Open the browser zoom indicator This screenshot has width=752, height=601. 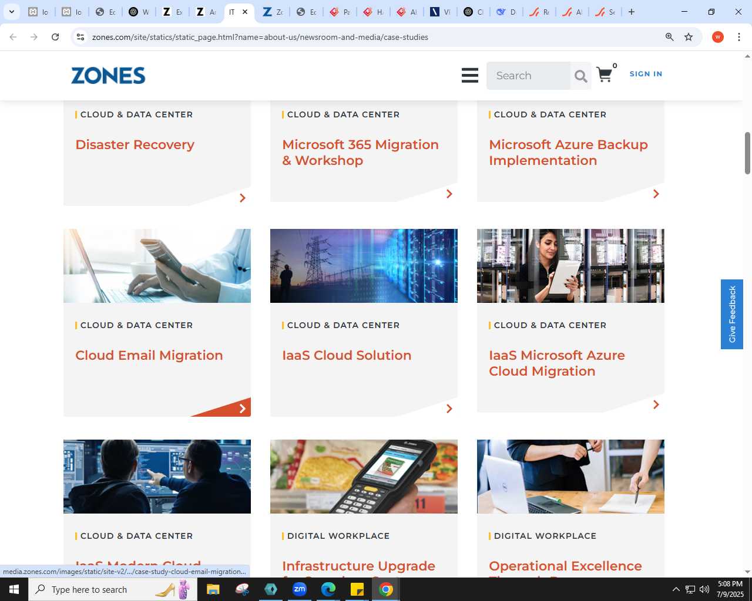click(669, 37)
